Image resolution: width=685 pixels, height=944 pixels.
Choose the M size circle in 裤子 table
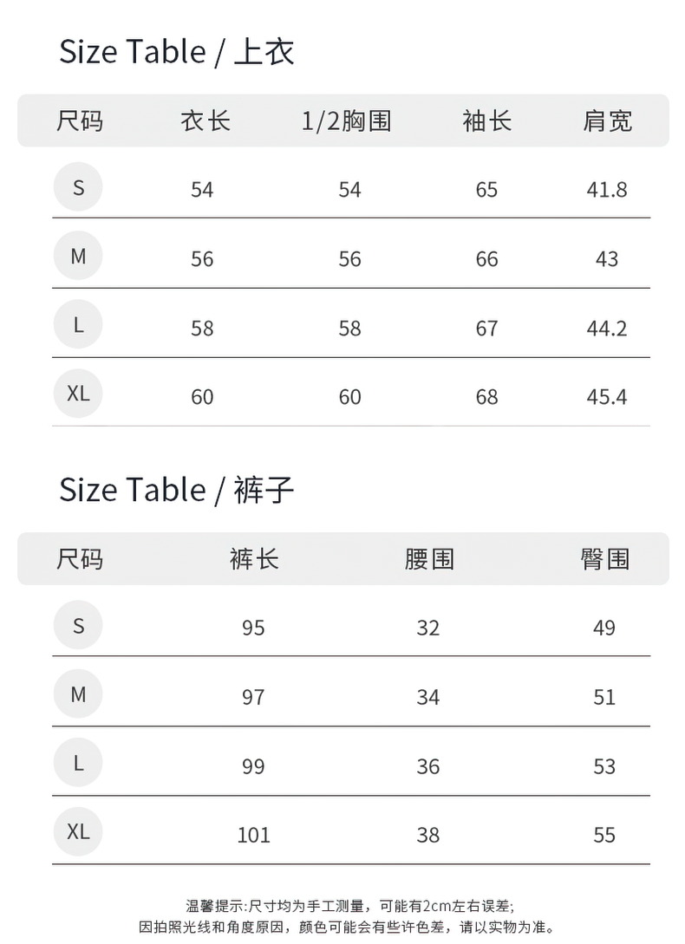[x=78, y=694]
